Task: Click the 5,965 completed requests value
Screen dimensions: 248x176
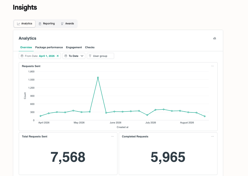Action: click(x=168, y=157)
